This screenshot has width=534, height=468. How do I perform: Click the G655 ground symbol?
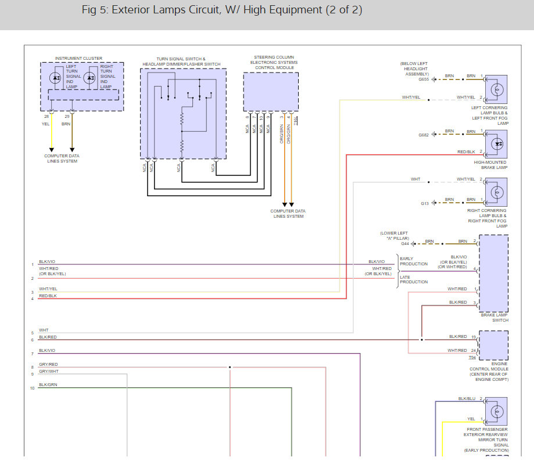point(434,80)
